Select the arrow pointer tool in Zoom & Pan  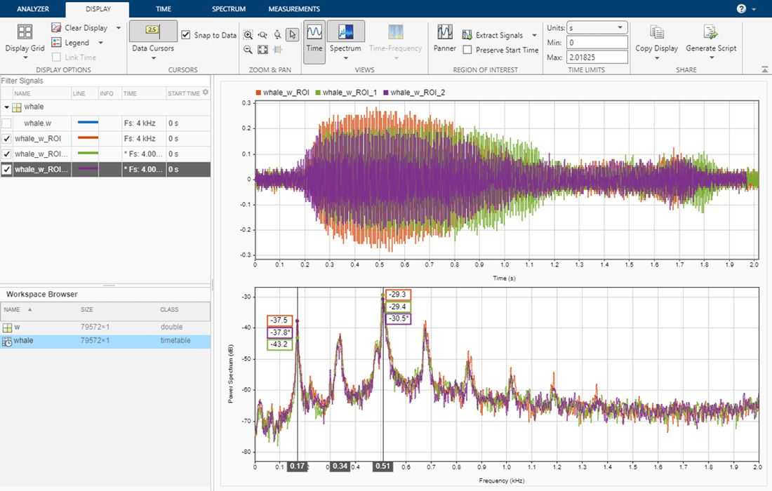click(x=292, y=34)
